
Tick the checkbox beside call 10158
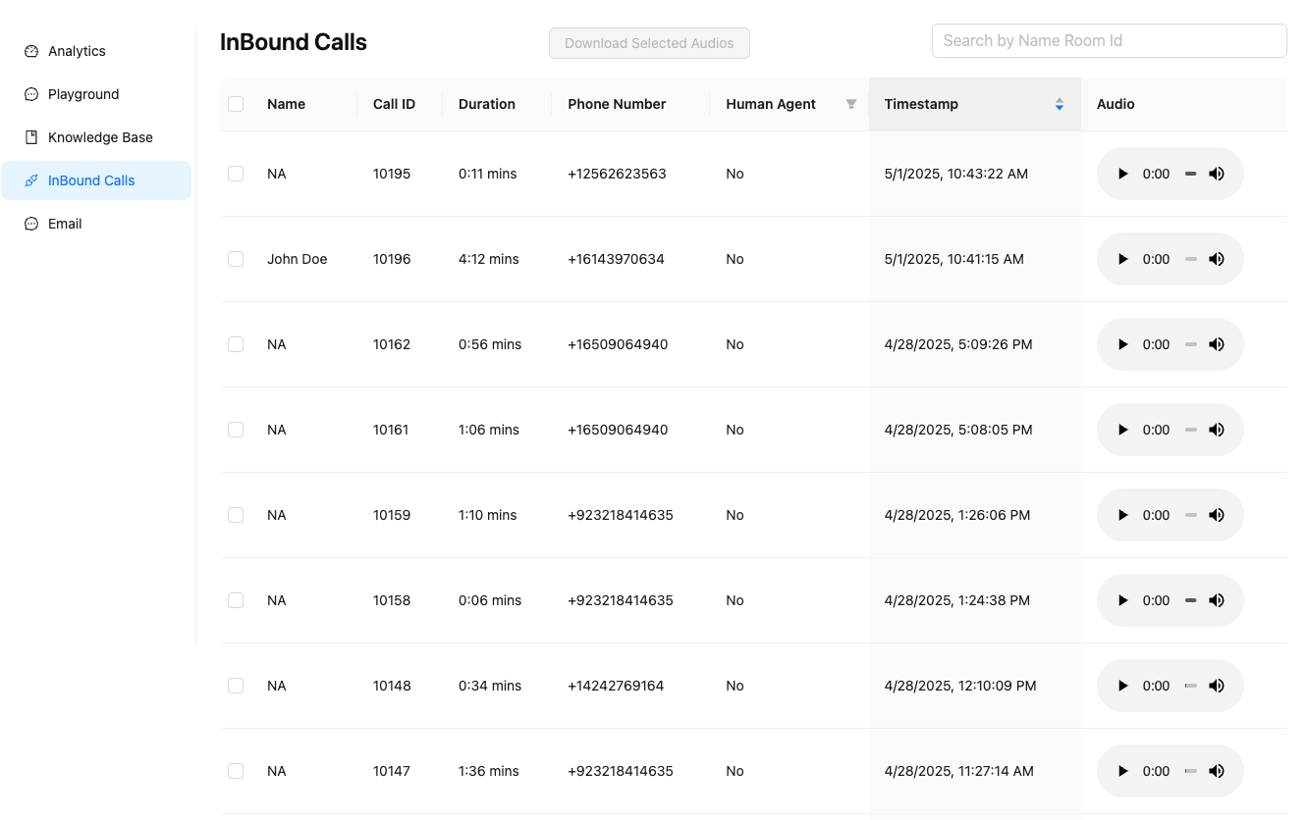pyautogui.click(x=236, y=600)
